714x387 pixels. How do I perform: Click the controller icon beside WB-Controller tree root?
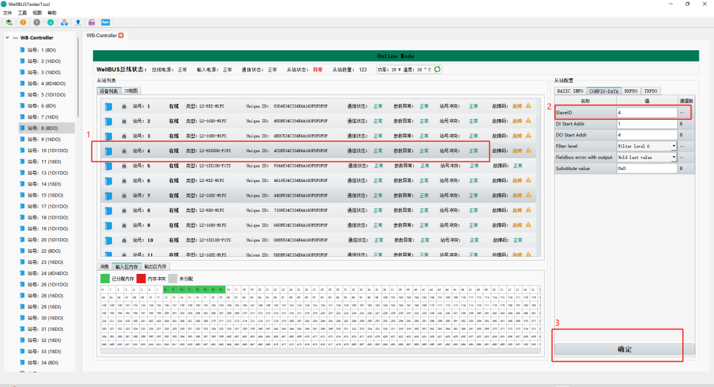pos(15,38)
